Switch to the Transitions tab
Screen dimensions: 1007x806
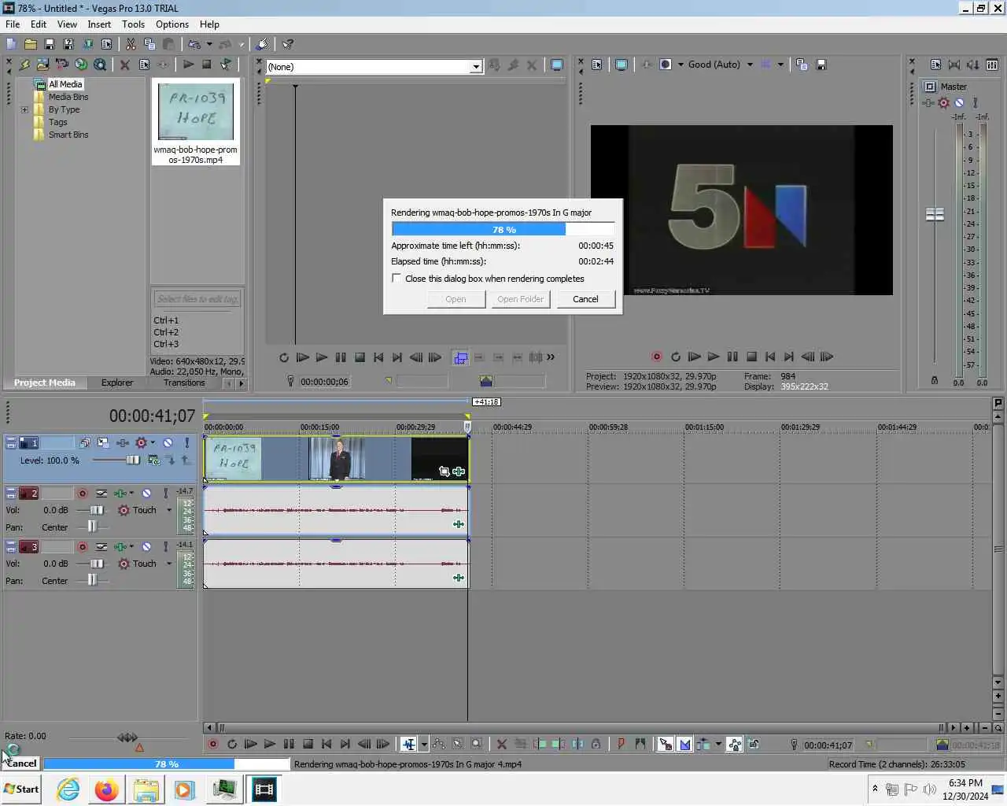pos(184,383)
